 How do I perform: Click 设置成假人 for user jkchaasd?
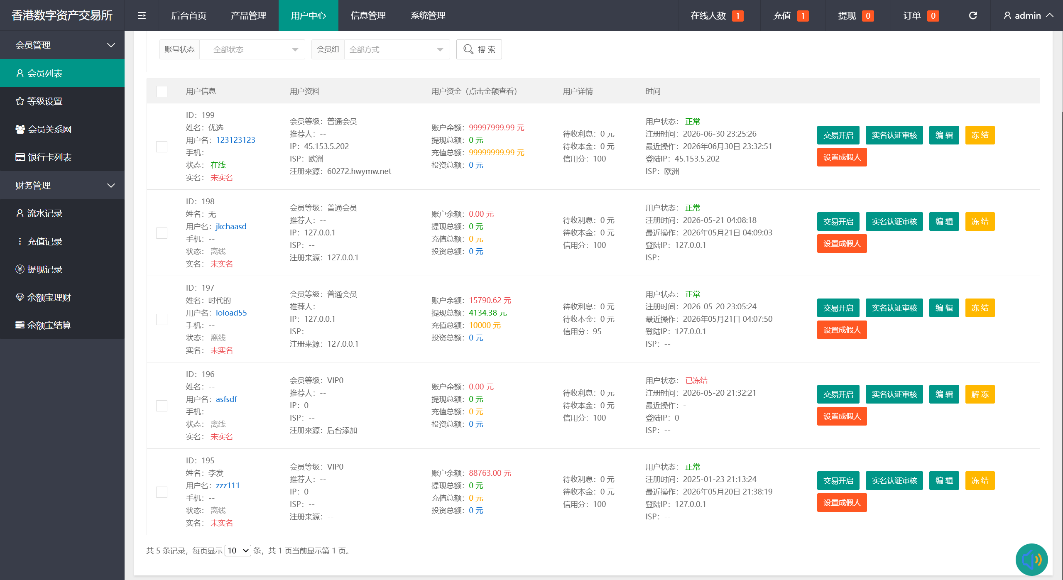coord(842,243)
